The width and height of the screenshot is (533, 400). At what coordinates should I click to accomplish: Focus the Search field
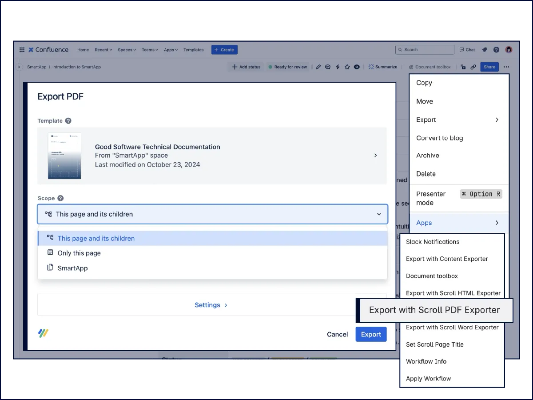(425, 50)
